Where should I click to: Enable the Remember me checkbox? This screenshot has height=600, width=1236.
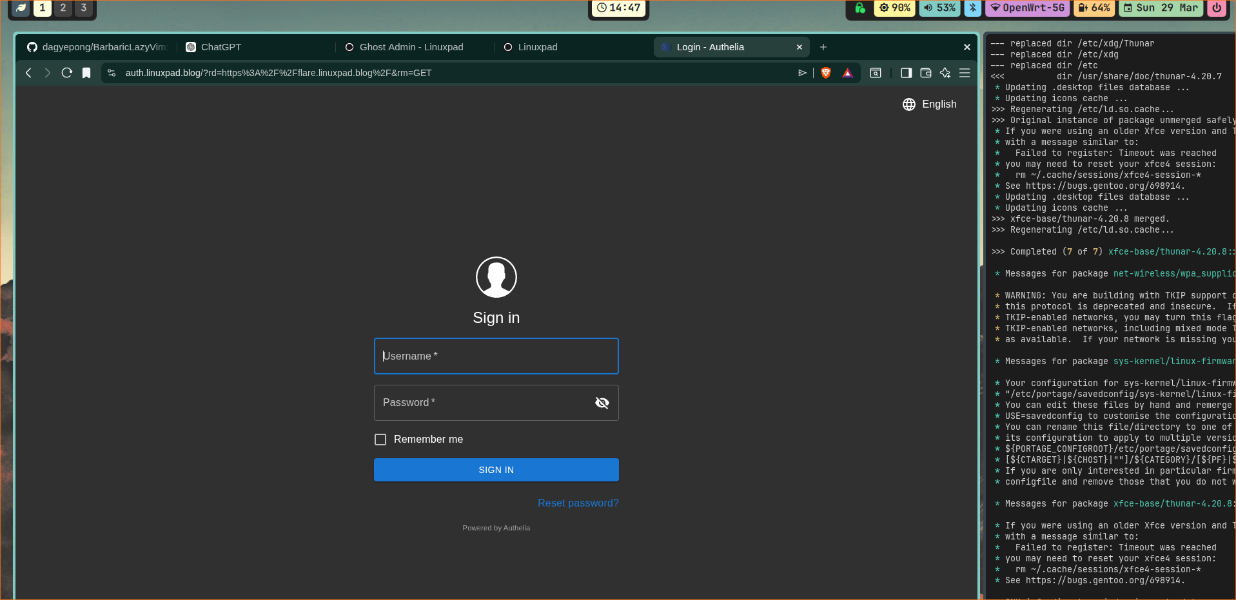(380, 440)
